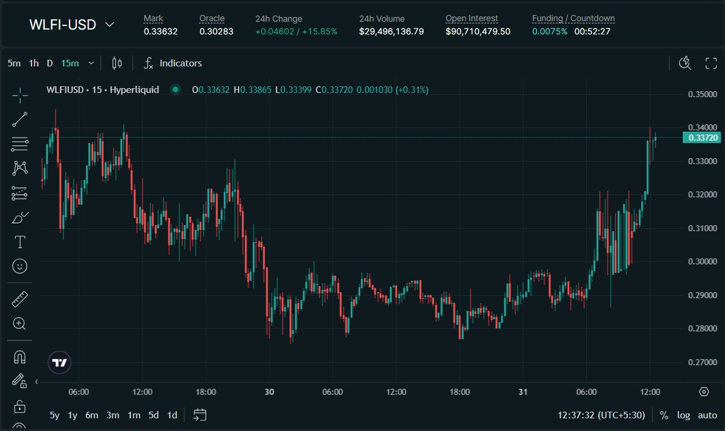Toggle log scale mode
The height and width of the screenshot is (431, 725).
click(683, 415)
